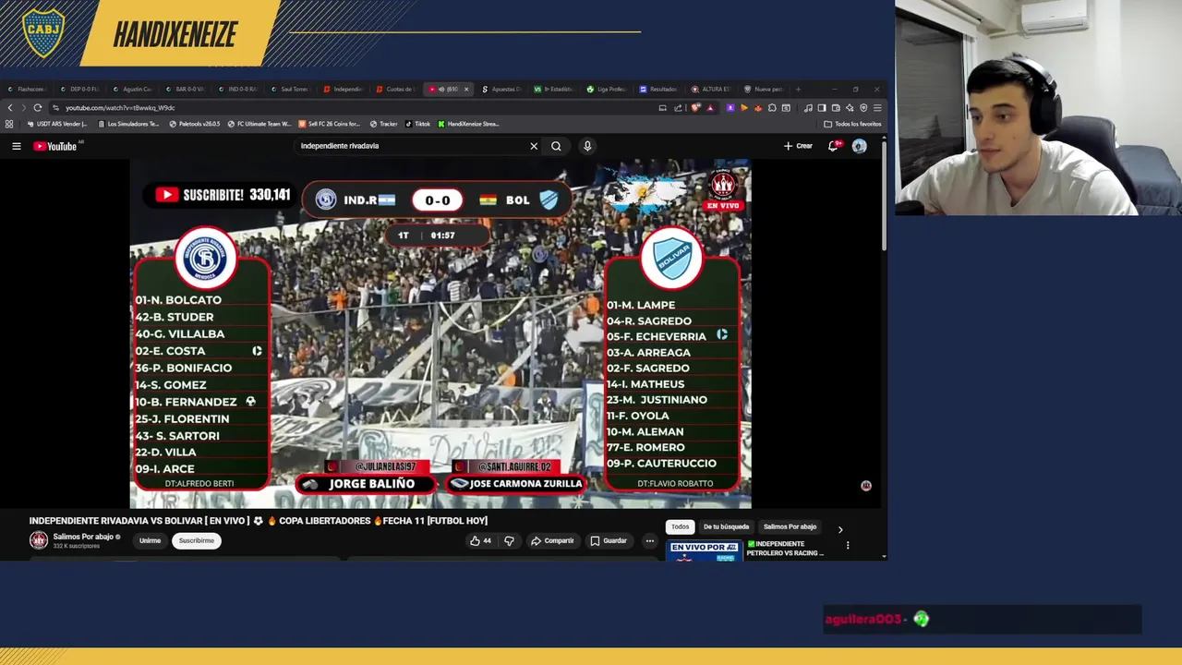Open options for Independiente Petrolero video

[x=848, y=545]
